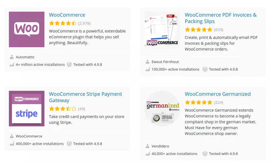Open the WooCommerce plugin page
The height and width of the screenshot is (163, 270).
67,15
